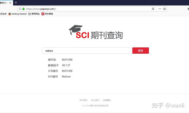
Task: View site information icon in address bar
Action: pyautogui.click(x=20, y=9)
